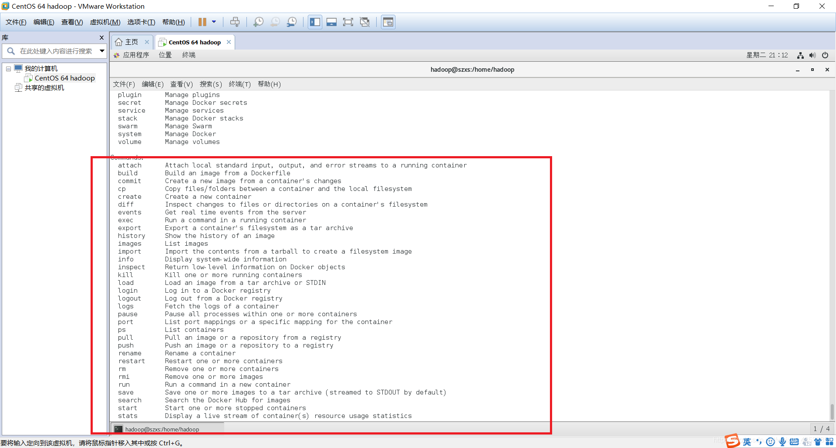Click the library search input field
This screenshot has width=836, height=448.
55,51
